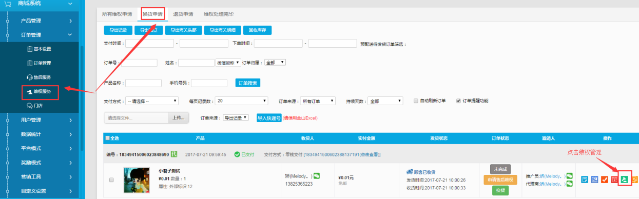
Task: Click the 手机号码 input field
Action: pyautogui.click(x=209, y=83)
